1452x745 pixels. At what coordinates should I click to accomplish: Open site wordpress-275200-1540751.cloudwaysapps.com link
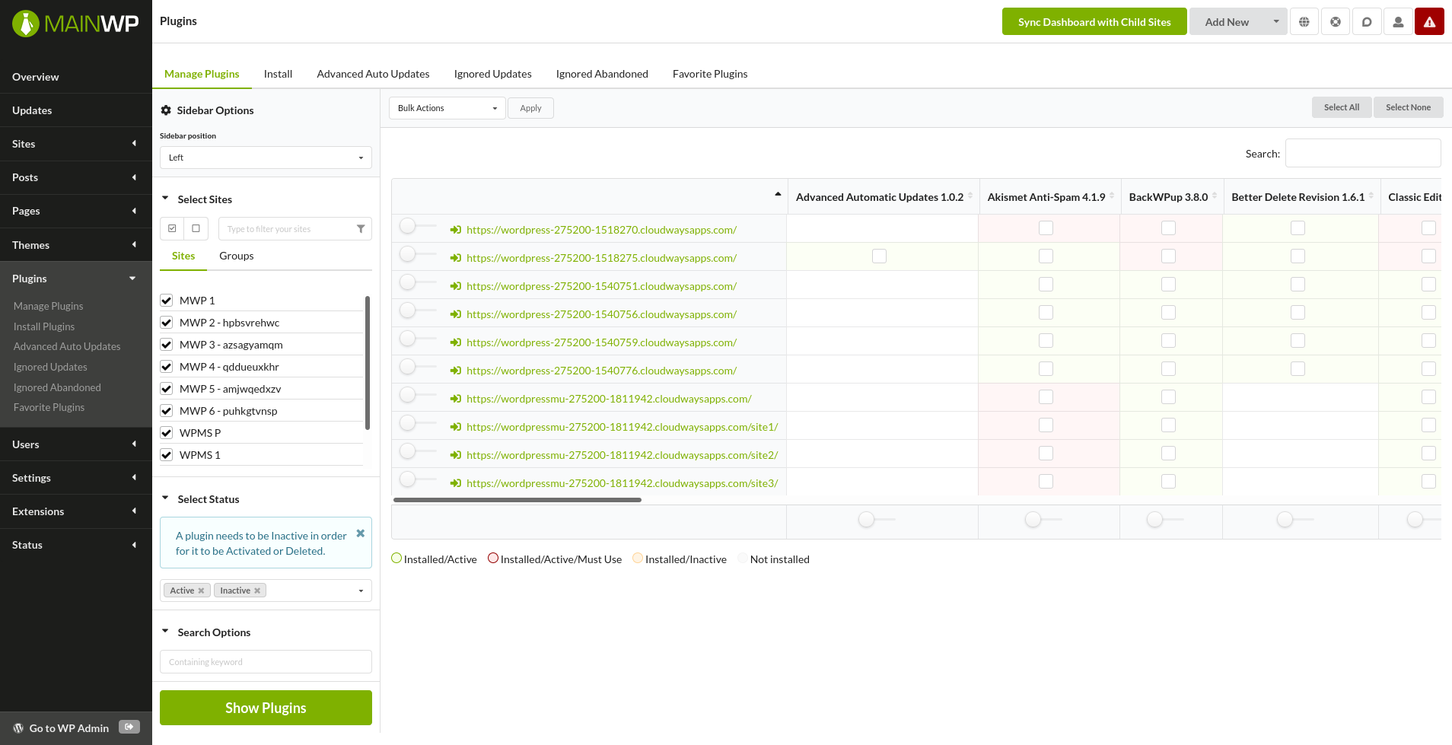click(601, 285)
